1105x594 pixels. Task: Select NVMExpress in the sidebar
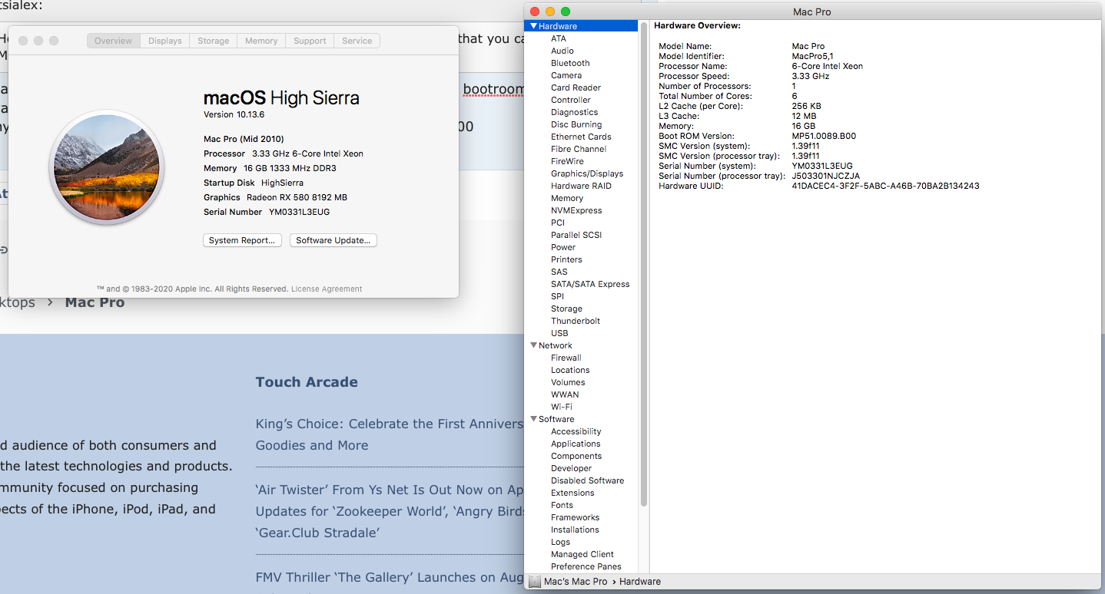[x=576, y=210]
